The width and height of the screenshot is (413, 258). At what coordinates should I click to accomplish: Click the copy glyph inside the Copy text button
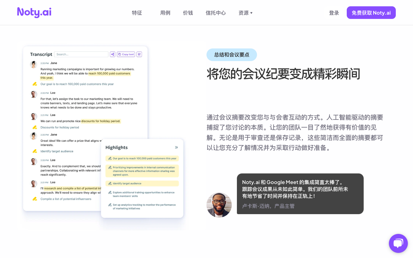coord(120,54)
